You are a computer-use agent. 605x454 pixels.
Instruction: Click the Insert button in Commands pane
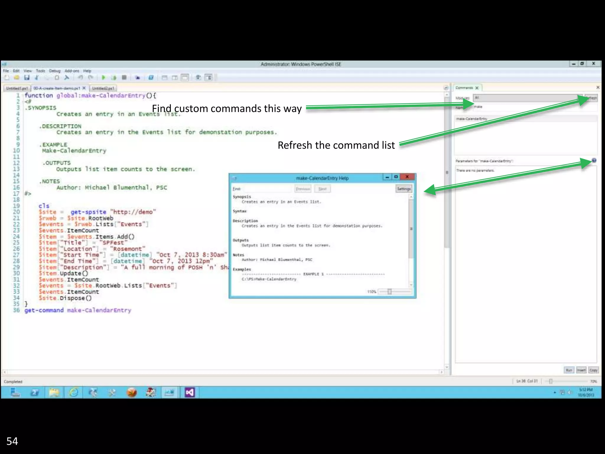pos(581,370)
